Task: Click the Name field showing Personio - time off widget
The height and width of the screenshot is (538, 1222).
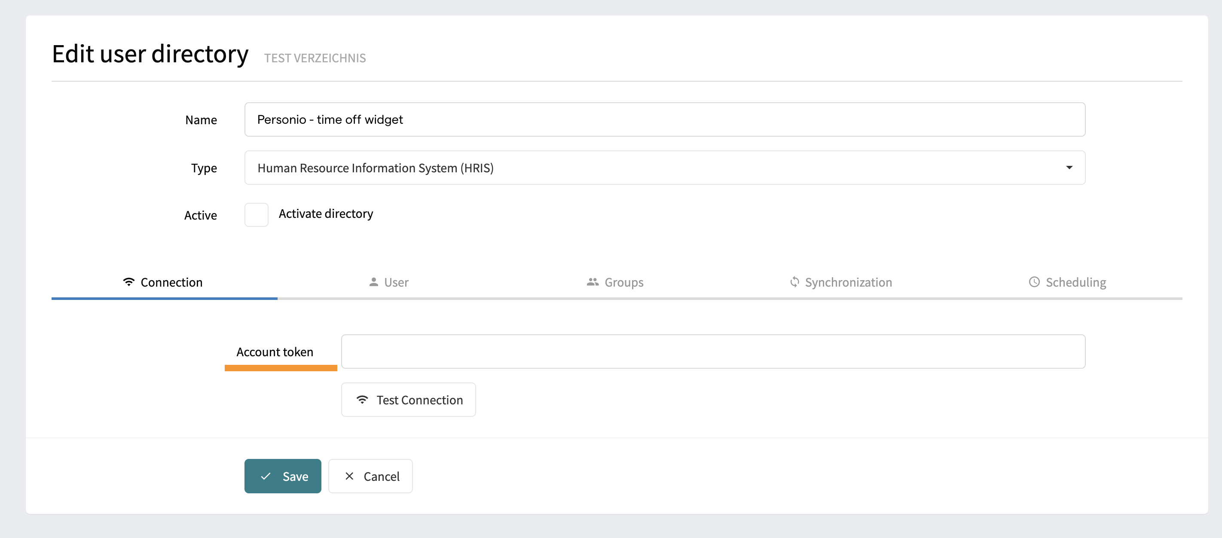Action: pos(664,119)
